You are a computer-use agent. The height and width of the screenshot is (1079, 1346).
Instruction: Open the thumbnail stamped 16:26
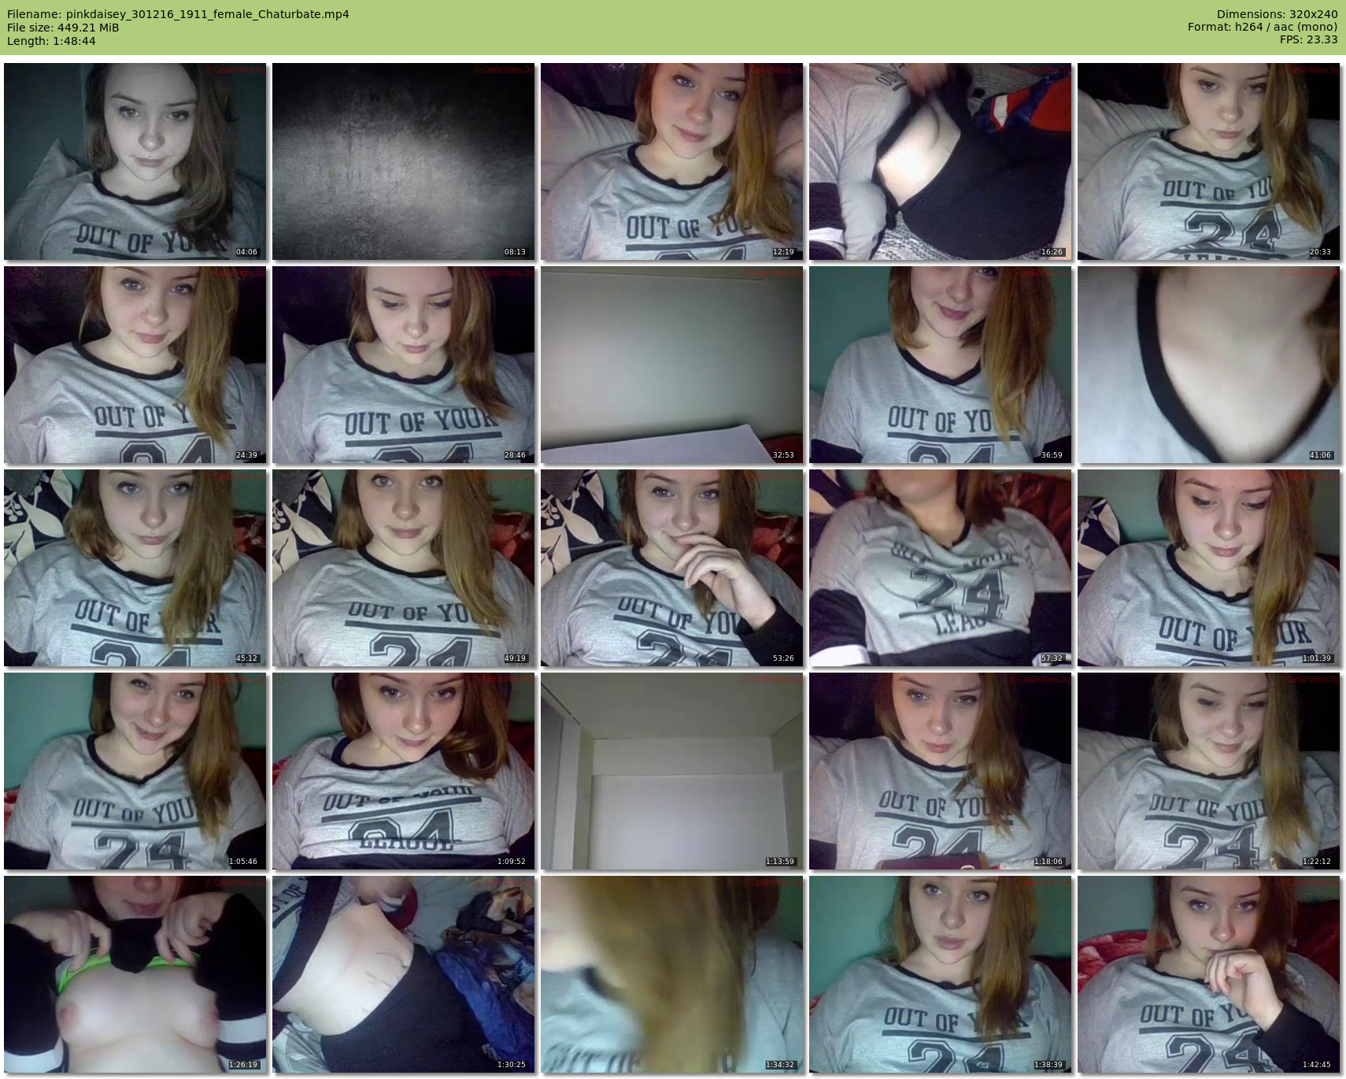tap(941, 161)
